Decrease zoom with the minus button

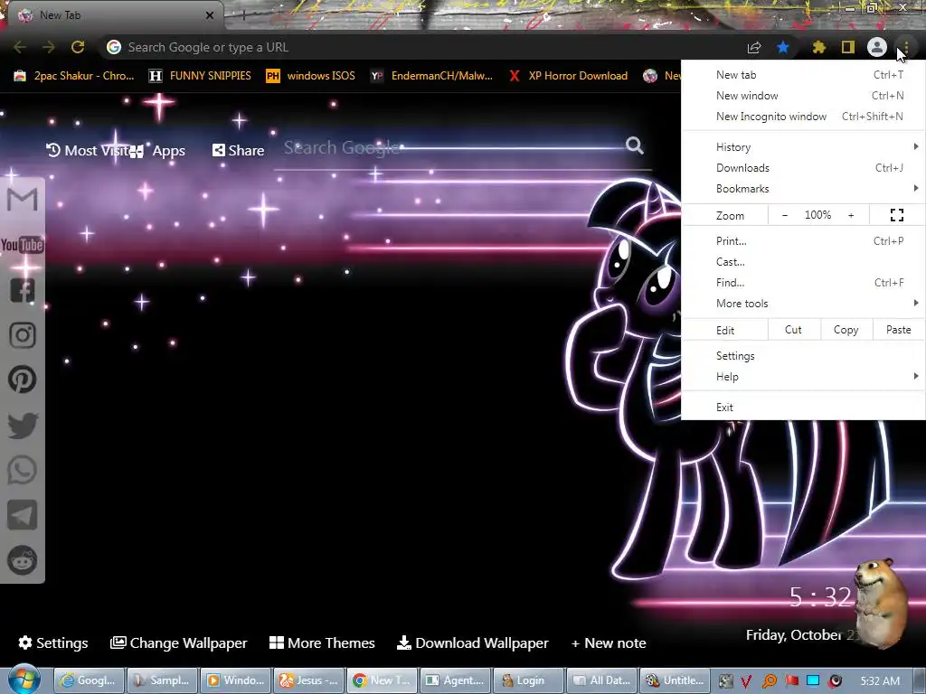[785, 215]
